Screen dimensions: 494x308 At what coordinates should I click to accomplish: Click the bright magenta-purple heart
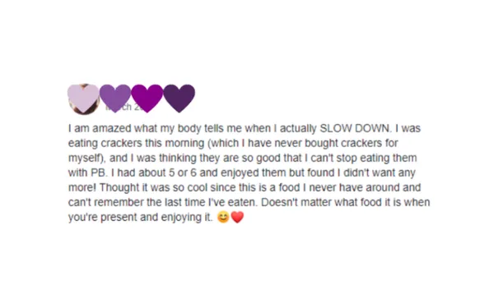pos(147,98)
